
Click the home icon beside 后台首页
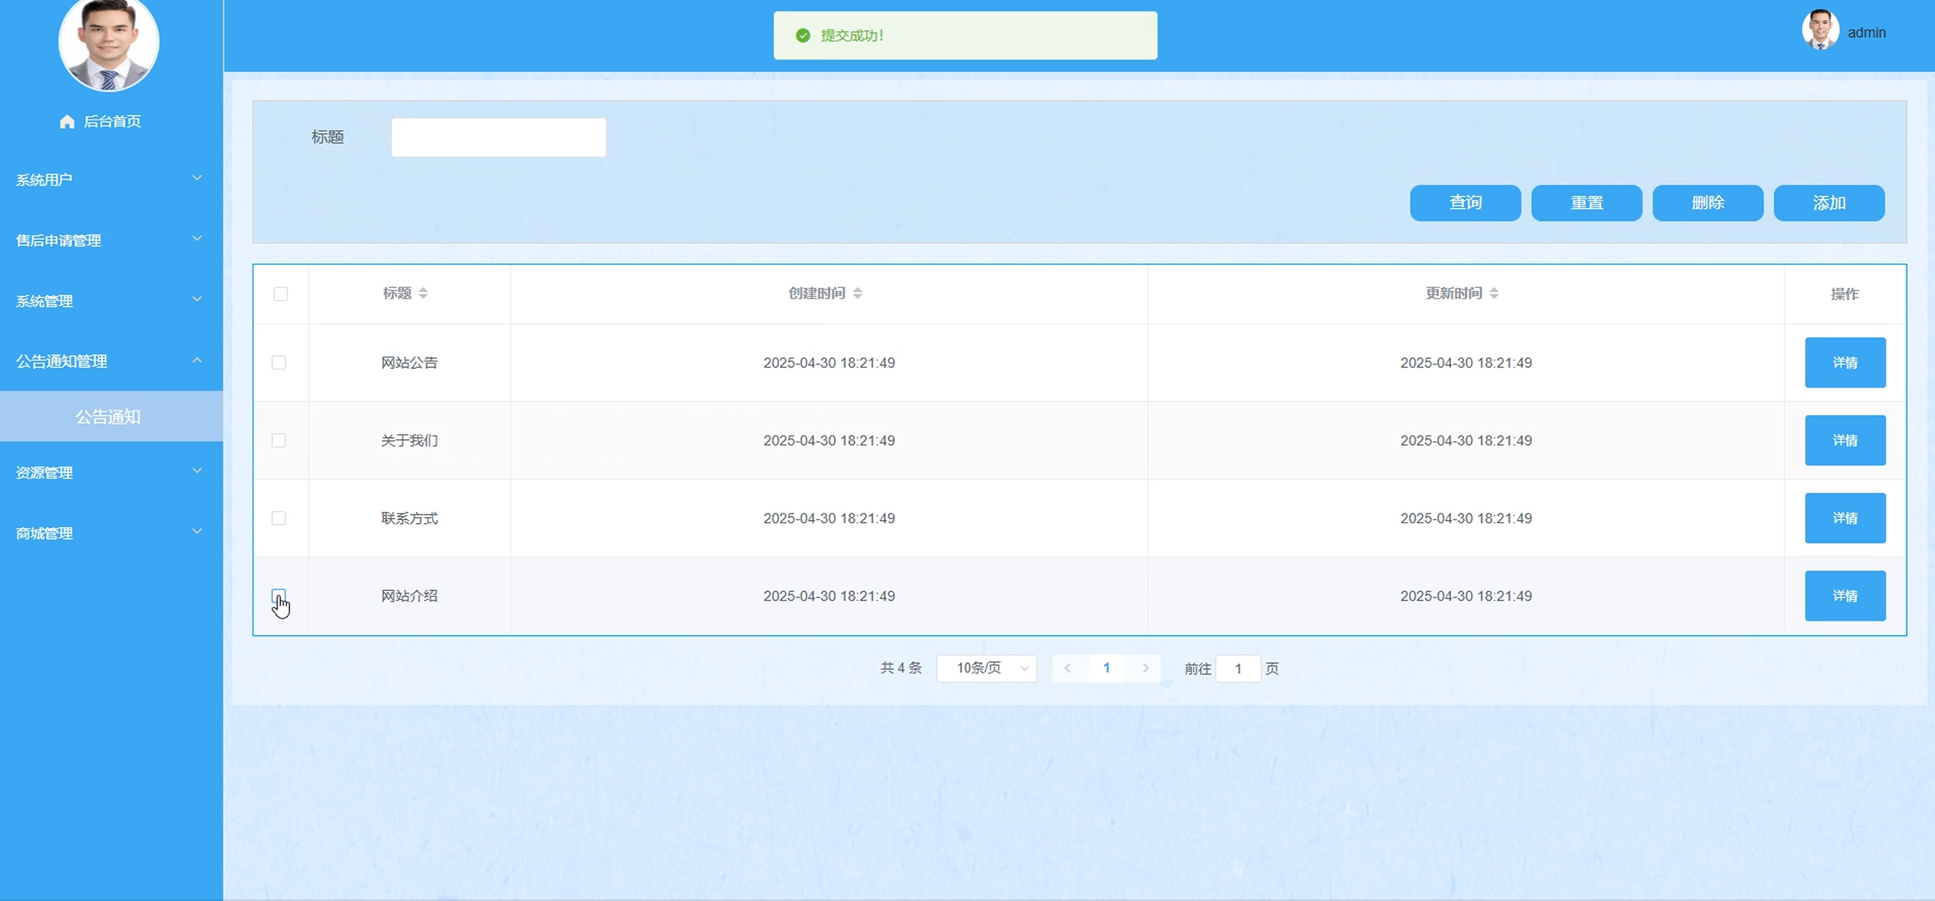[x=67, y=122]
